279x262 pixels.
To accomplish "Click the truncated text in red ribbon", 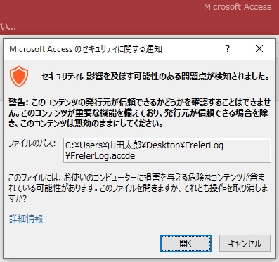I will 8,27.
